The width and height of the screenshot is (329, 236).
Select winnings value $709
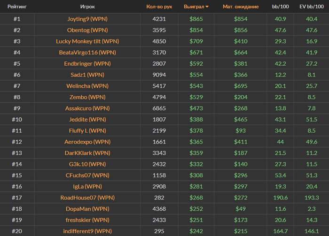click(x=196, y=41)
